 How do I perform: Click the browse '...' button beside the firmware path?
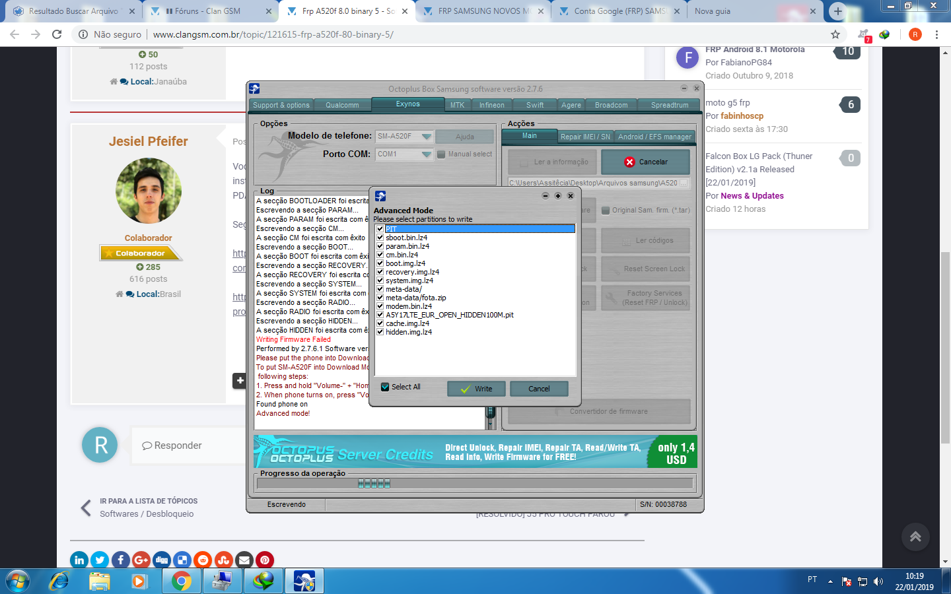(x=684, y=183)
